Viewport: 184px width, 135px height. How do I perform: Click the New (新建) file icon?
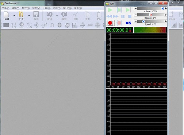pyautogui.click(x=6, y=14)
